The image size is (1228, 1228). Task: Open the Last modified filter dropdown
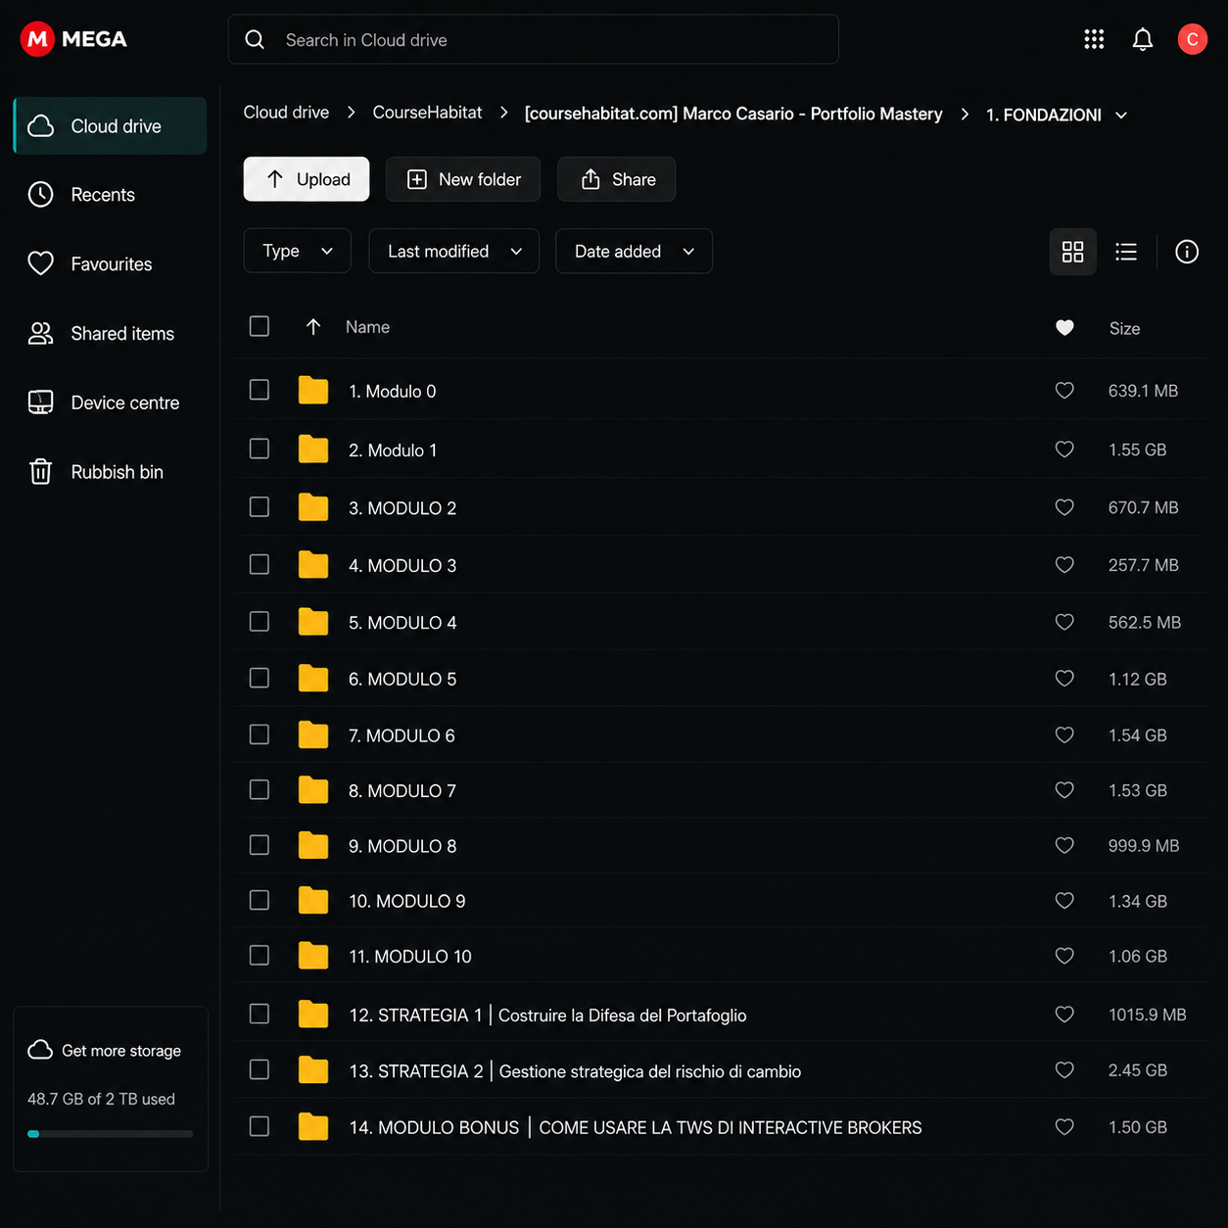tap(453, 252)
